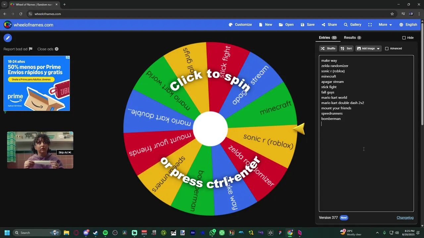The height and width of the screenshot is (238, 424).
Task: Click Chrome icon in taskbar
Action: tap(290, 233)
